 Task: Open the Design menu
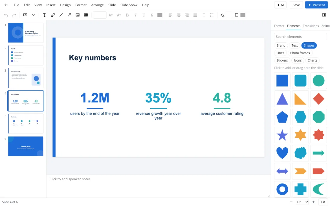65,5
